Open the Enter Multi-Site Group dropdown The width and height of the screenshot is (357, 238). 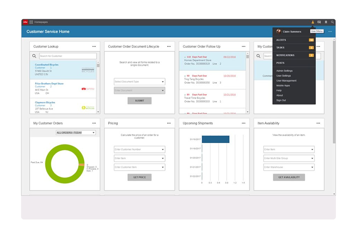(289, 158)
